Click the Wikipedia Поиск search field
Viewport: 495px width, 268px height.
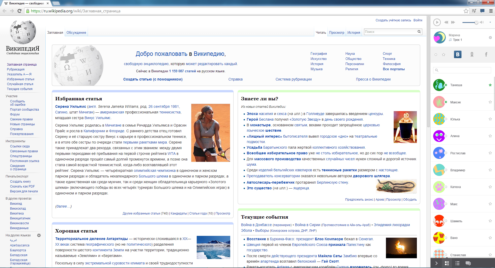point(390,32)
